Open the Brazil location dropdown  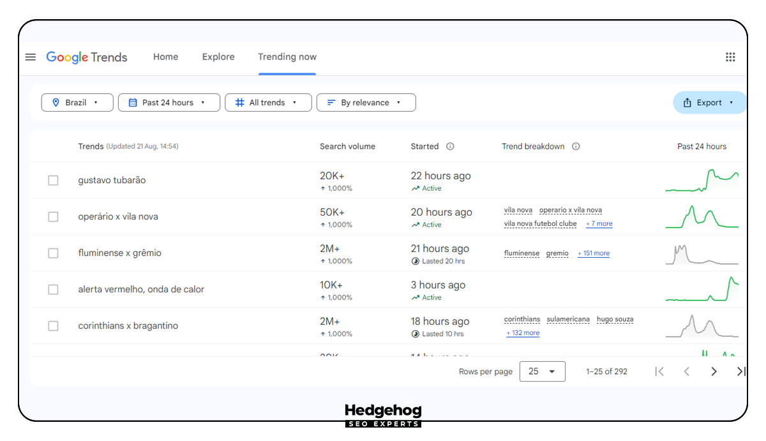click(x=77, y=103)
